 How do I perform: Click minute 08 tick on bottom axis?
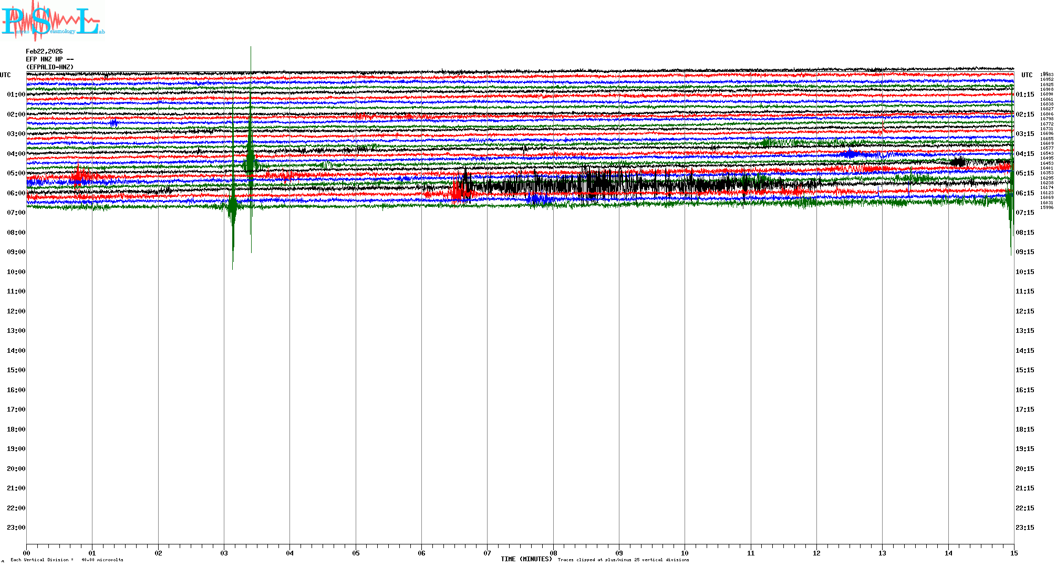(x=553, y=553)
